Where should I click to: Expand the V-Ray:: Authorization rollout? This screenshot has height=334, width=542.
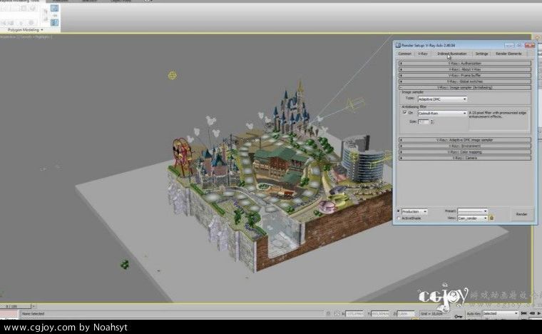tap(465, 64)
